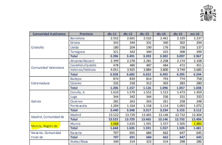Select the Alicante/Alacant province cell

coord(83,61)
